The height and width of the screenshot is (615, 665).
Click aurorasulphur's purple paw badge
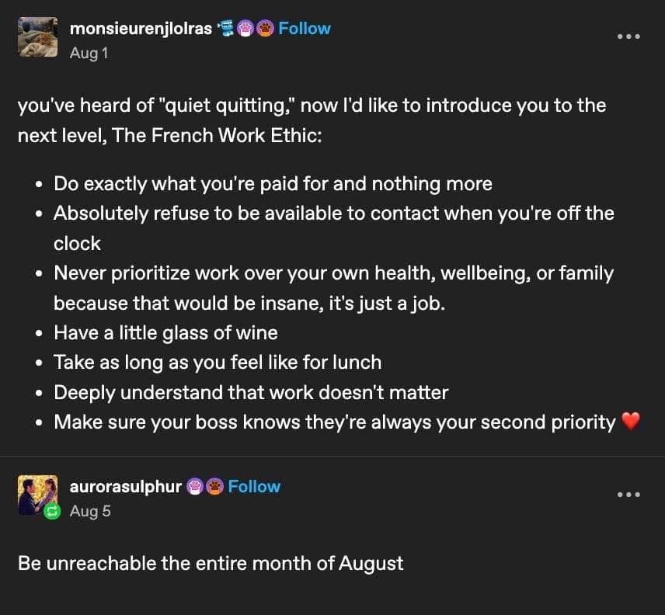click(x=195, y=487)
